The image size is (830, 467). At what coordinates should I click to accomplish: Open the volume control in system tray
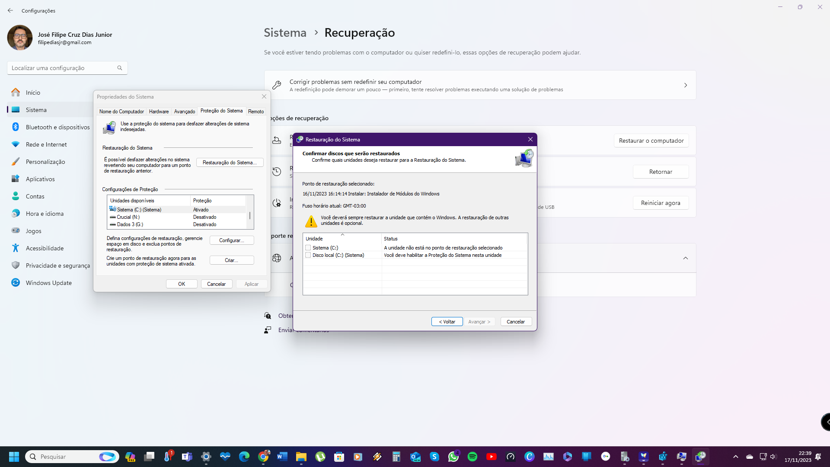coord(773,457)
